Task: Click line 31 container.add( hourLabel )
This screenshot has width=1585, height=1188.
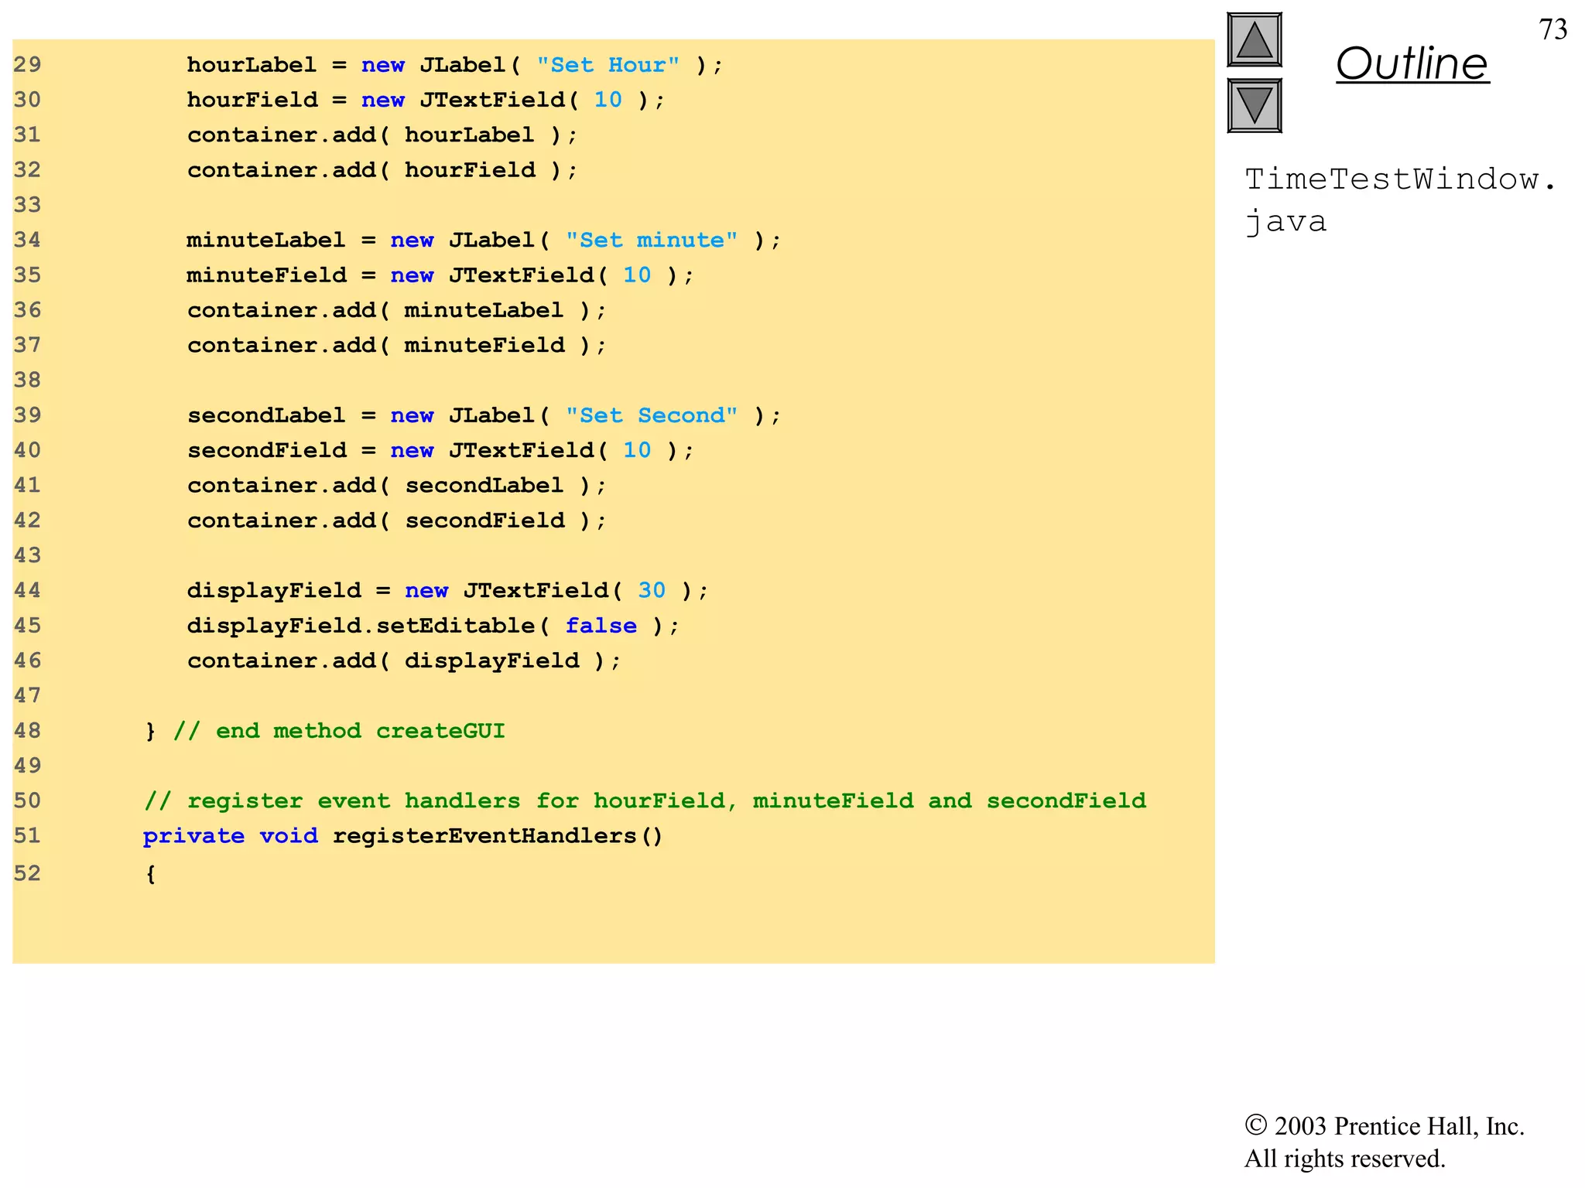Action: coord(382,135)
